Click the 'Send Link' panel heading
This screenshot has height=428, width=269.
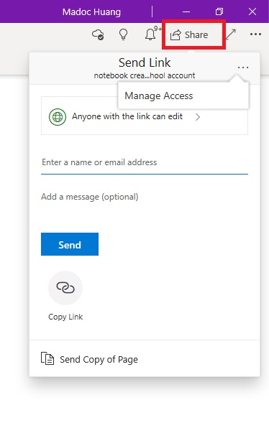(x=145, y=62)
